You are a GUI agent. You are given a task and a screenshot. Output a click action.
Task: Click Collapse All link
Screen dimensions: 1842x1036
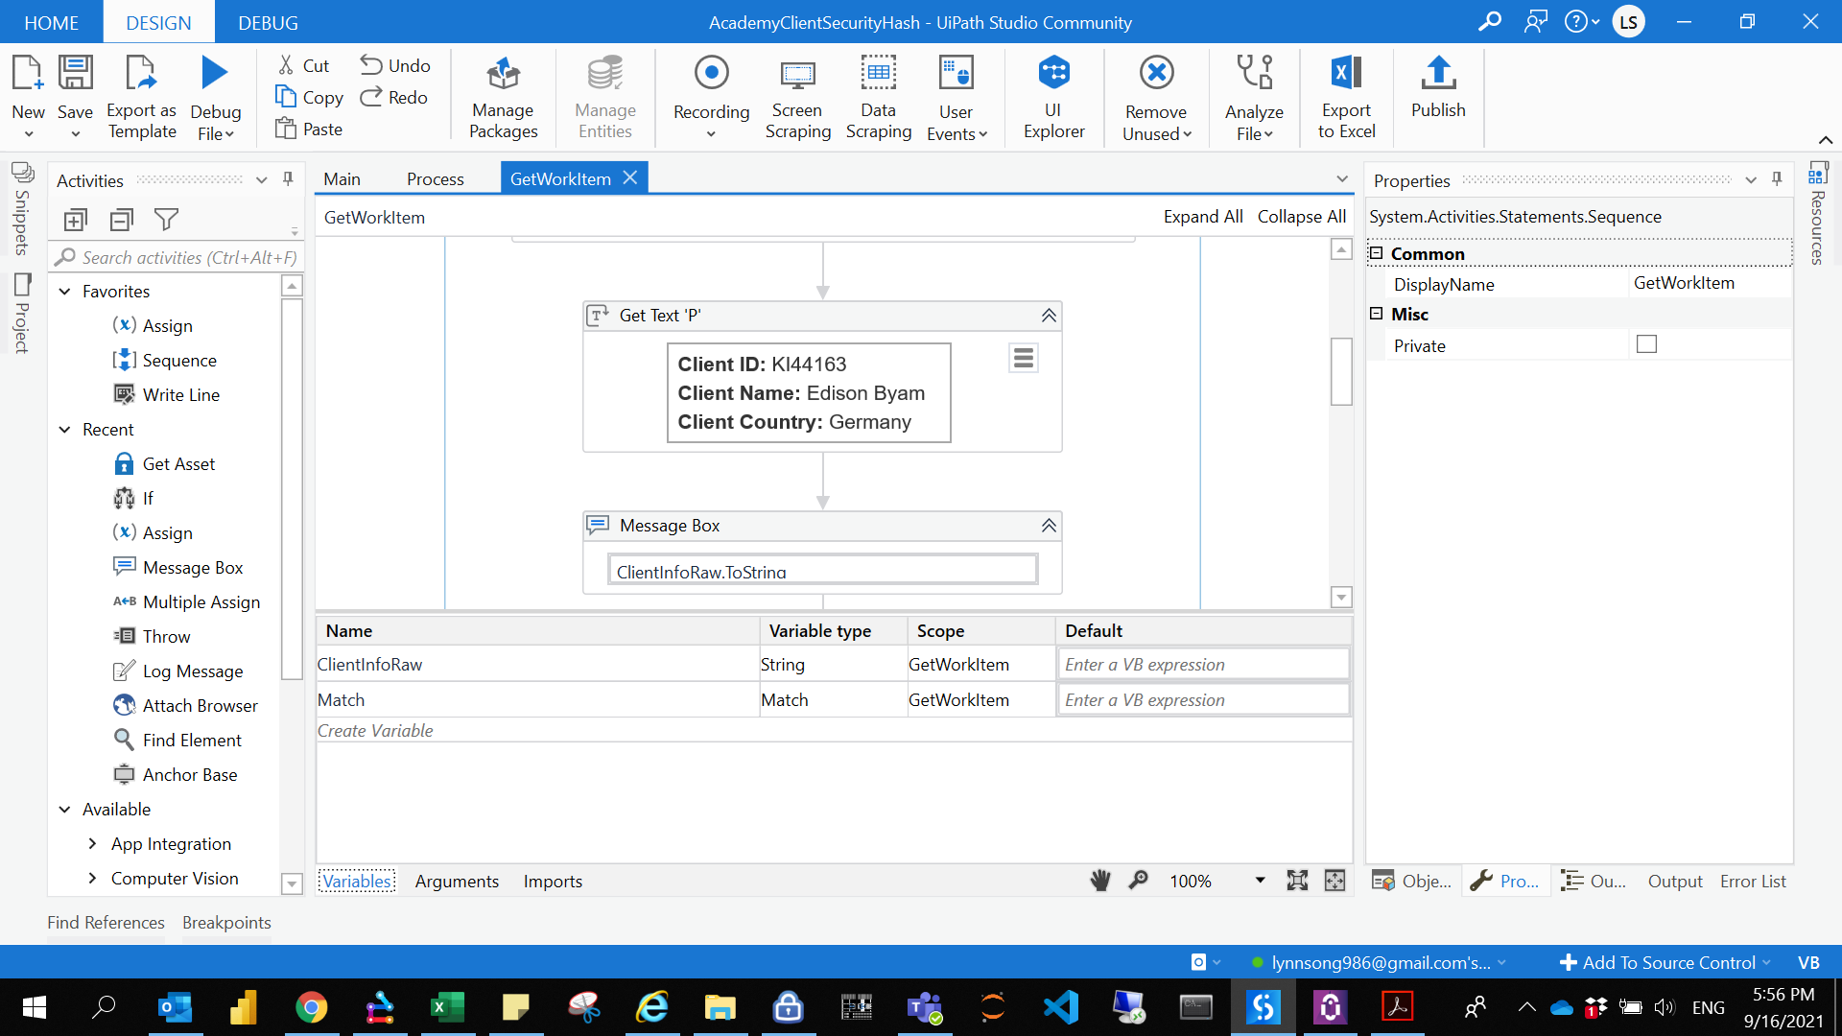pos(1302,217)
